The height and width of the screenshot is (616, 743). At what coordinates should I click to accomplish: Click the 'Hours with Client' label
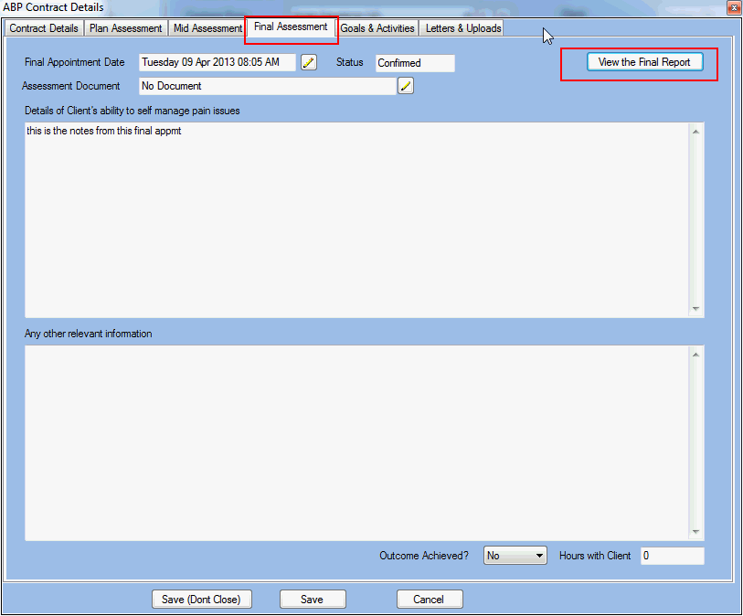[595, 556]
